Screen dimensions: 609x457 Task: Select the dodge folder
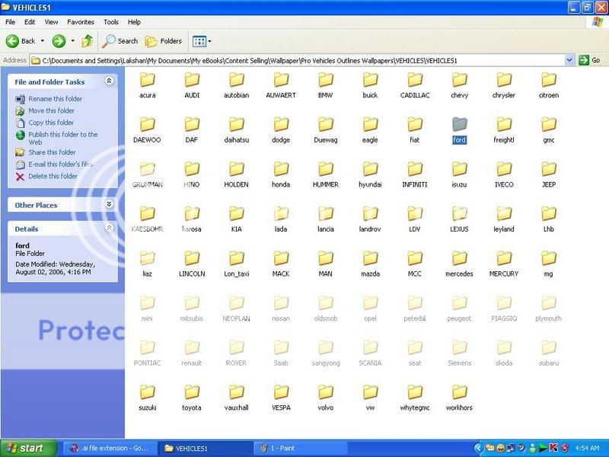pyautogui.click(x=281, y=130)
